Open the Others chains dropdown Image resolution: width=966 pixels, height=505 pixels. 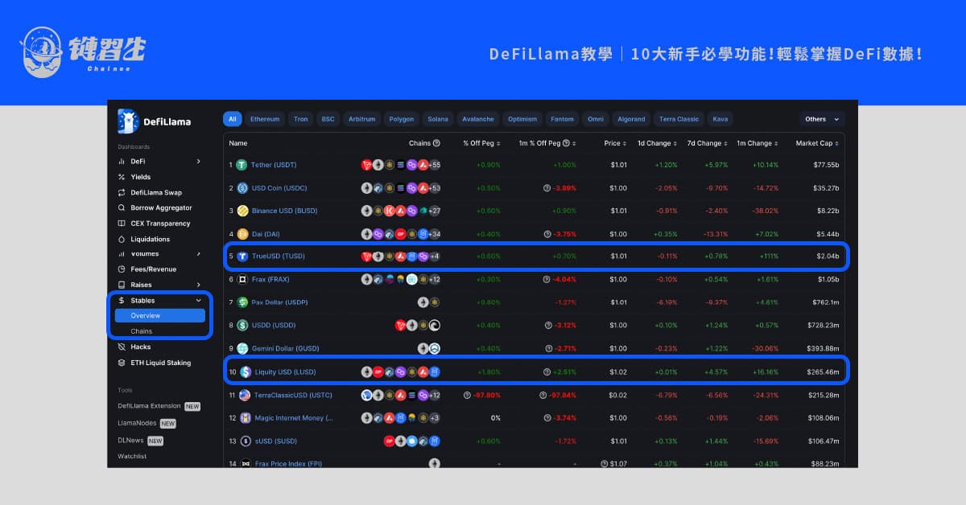coord(822,119)
